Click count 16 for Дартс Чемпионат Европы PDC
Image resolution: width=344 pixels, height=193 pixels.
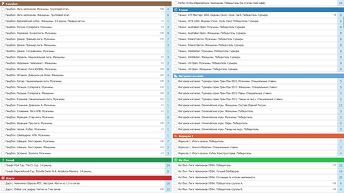point(168,183)
